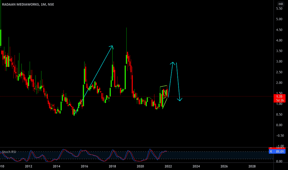Click the 2.00 price axis label
Image resolution: width=288 pixels, height=170 pixels.
279,83
